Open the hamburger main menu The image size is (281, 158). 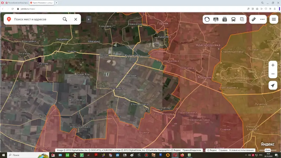273,19
